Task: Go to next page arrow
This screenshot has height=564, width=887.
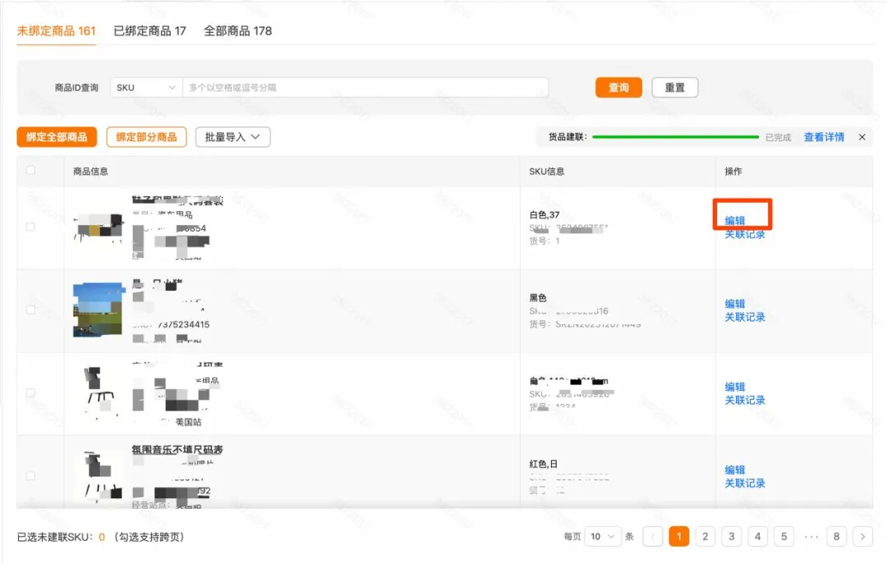Action: pyautogui.click(x=862, y=537)
